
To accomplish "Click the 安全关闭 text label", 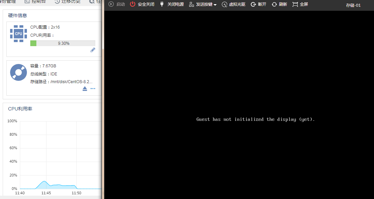I will [146, 4].
